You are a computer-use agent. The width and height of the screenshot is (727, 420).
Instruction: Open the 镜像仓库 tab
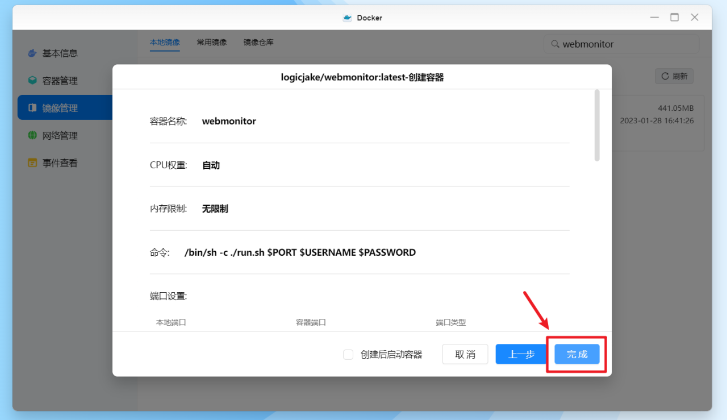258,41
